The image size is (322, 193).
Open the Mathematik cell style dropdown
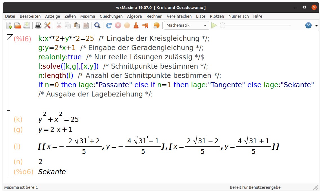click(186, 25)
